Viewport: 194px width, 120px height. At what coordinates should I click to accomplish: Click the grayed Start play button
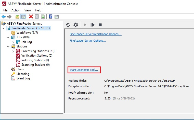pyautogui.click(x=85, y=25)
